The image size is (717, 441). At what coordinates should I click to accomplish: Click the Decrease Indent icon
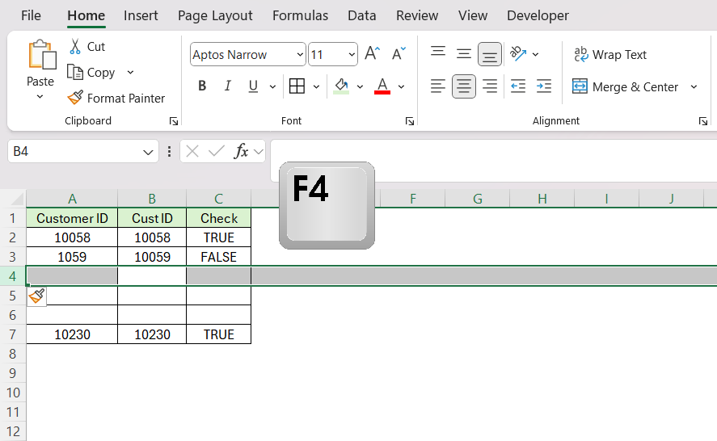point(517,86)
